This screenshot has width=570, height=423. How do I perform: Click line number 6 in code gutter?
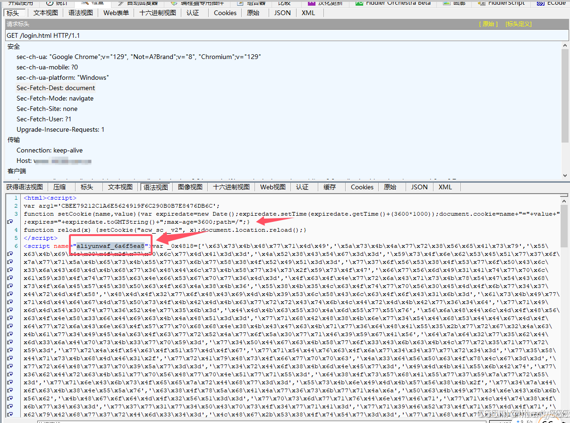tap(16, 246)
